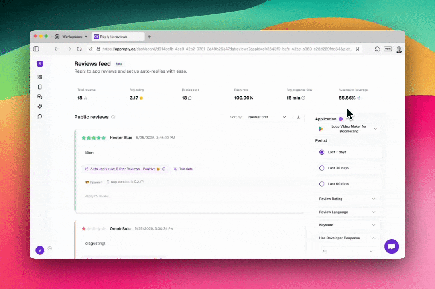Screen dimensions: 435x289
Task: Open the auto-reply sparkle icon in sidebar
Action: [40, 107]
